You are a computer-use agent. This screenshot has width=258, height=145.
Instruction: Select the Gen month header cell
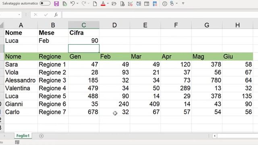84,56
